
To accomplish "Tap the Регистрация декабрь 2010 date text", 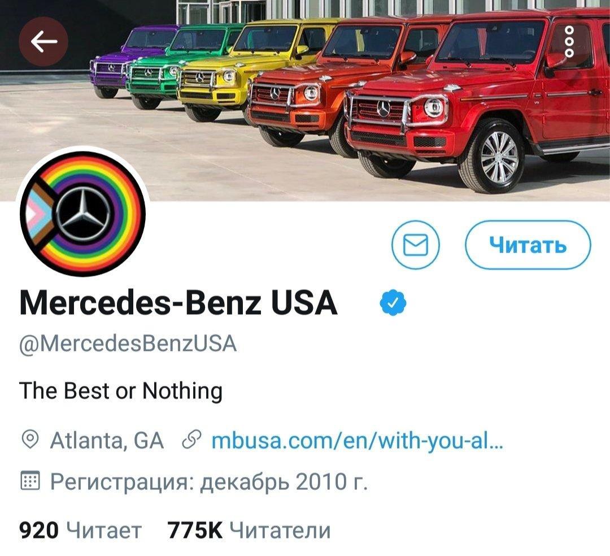I will coord(209,482).
